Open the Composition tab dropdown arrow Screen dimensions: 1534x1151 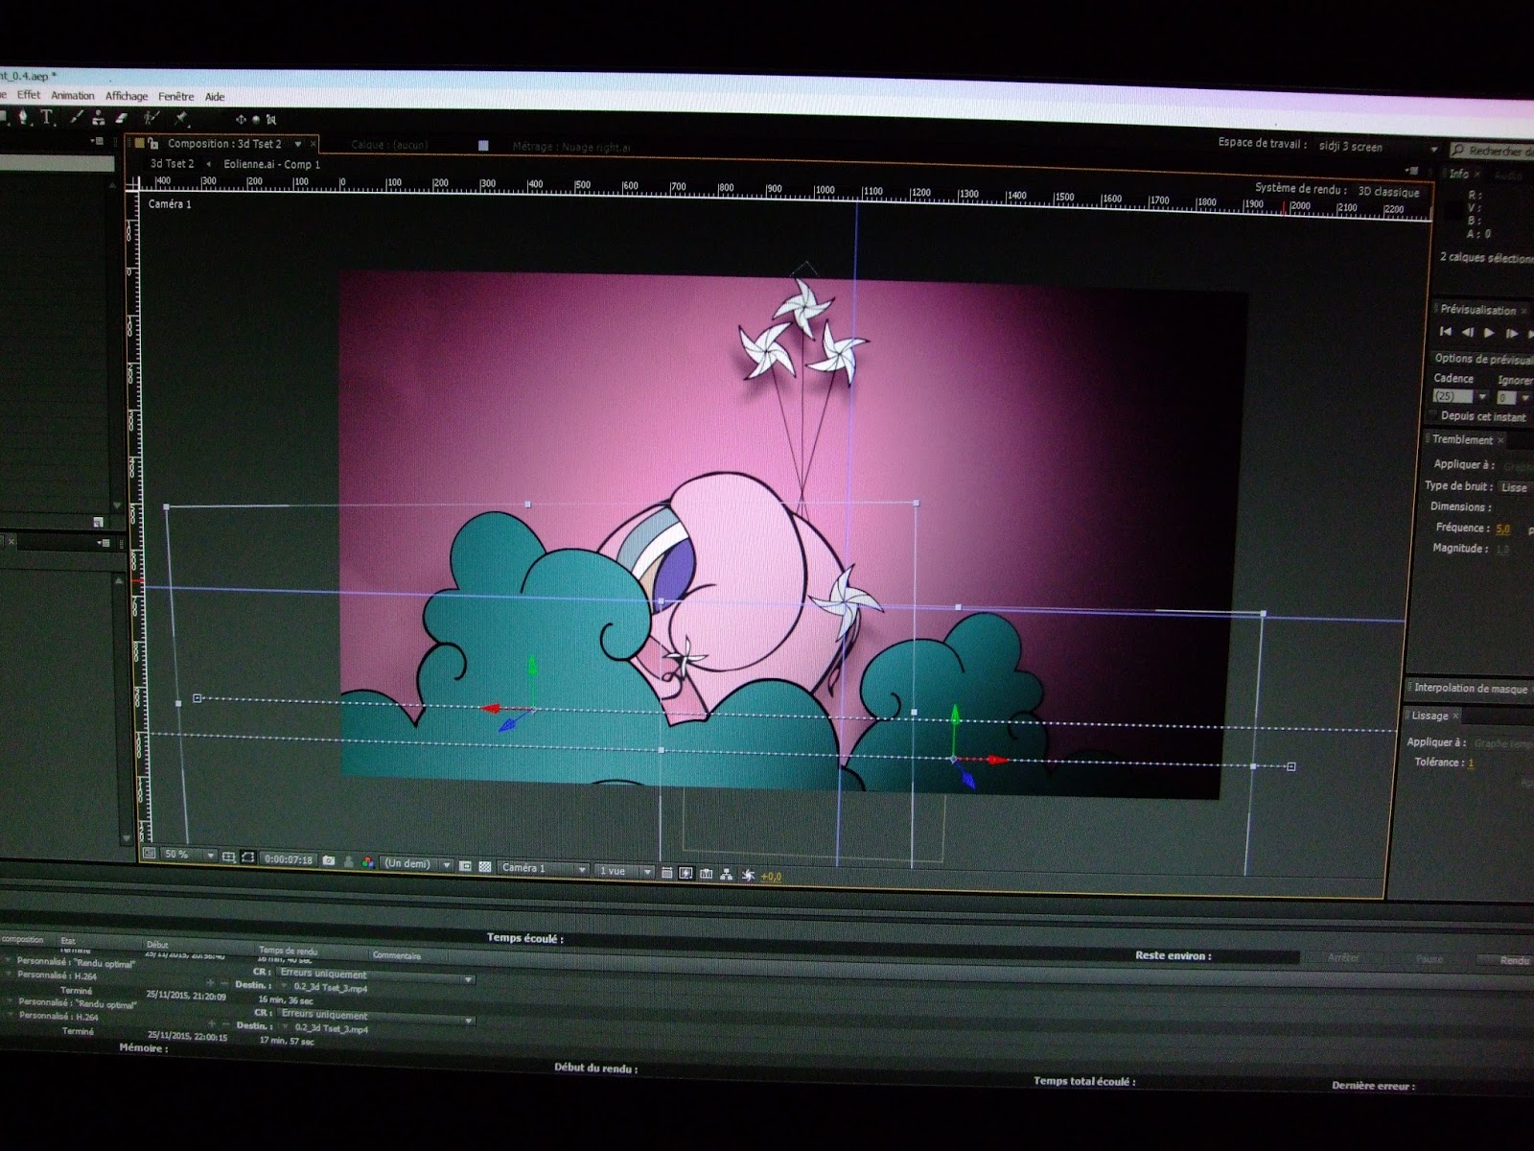point(298,144)
